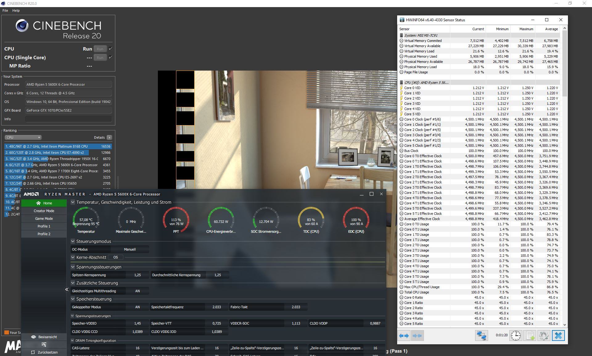Image resolution: width=592 pixels, height=356 pixels.
Task: Click the Ryzen Master Home house icon
Action: click(x=38, y=203)
